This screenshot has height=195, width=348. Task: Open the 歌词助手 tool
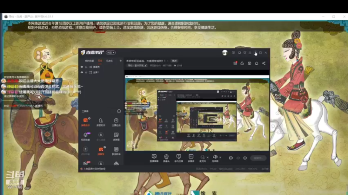click(116, 151)
